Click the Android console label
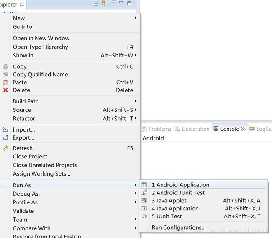 [153, 138]
